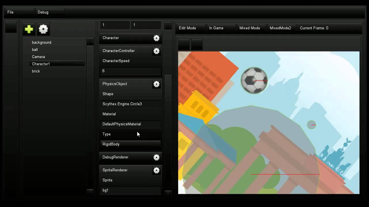Viewport: 369px width, 207px height.
Task: Click the SpriteRenderer component header
Action: [125, 170]
